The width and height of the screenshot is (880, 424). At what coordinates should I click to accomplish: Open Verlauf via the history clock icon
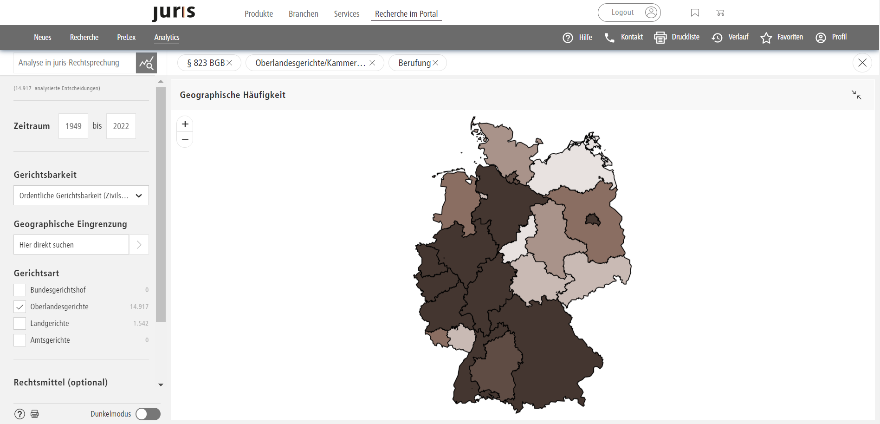[x=716, y=38]
